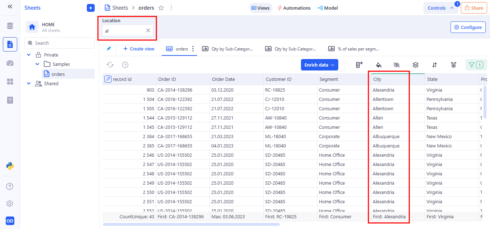Open the databases icon in left rail

coord(10,26)
